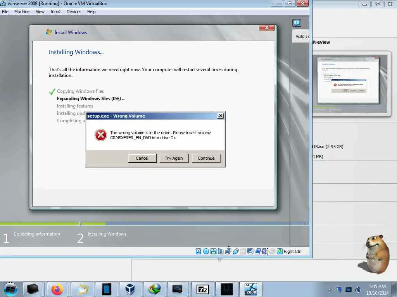Screen dimensions: 397x297
Task: Click the black printer taskbar icon
Action: [33, 289]
